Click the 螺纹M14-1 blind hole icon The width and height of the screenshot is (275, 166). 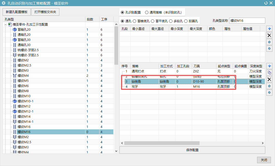tap(15, 121)
